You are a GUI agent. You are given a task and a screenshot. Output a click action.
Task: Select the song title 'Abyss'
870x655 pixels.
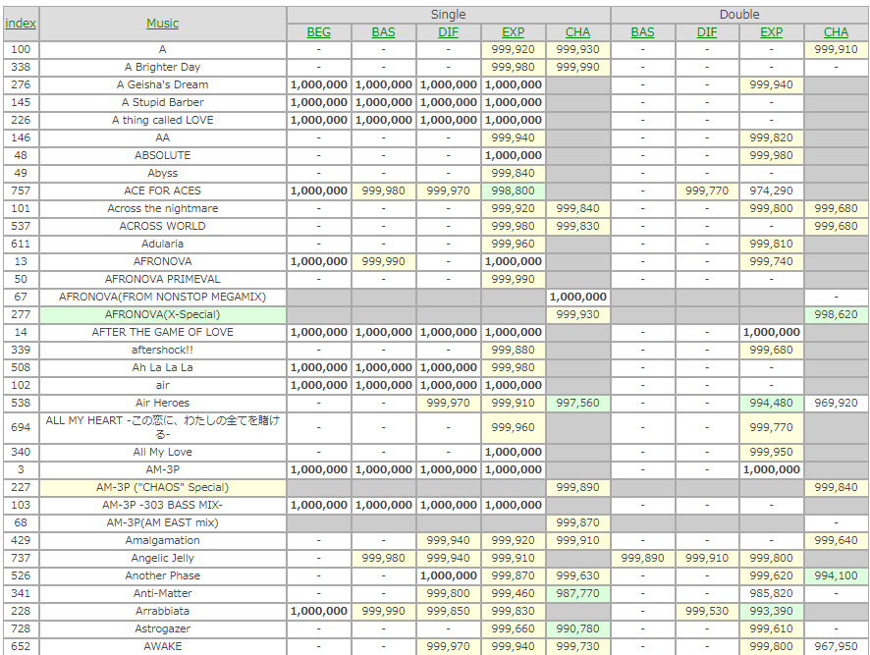(163, 173)
